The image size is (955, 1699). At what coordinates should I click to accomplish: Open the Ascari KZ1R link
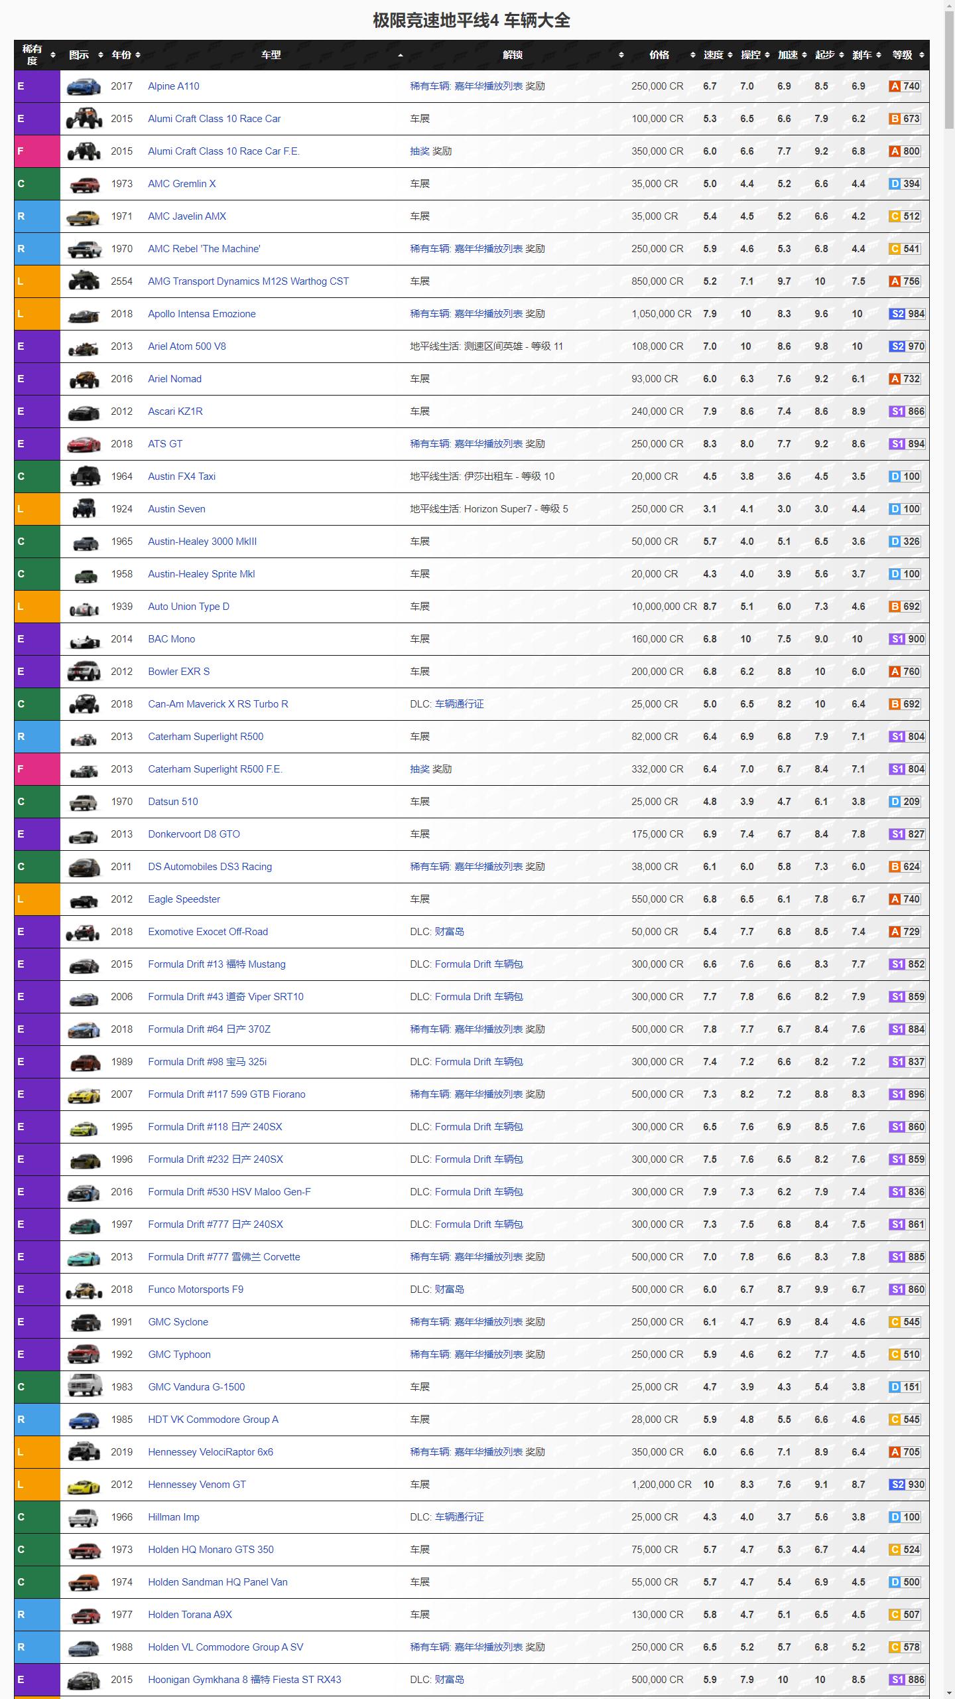coord(175,411)
